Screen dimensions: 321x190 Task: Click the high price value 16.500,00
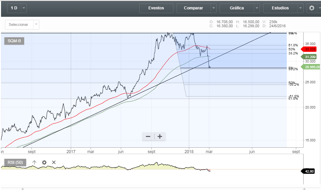coord(251,22)
